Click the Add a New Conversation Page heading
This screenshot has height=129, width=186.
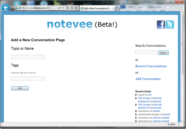38,40
